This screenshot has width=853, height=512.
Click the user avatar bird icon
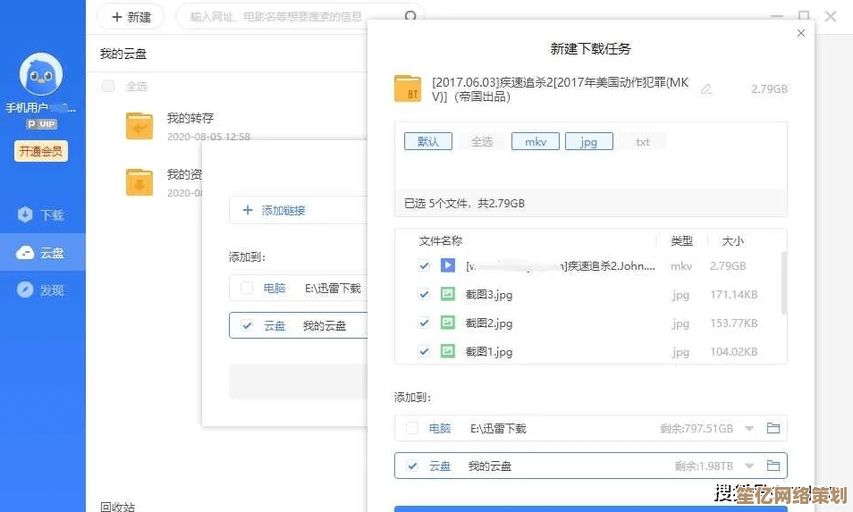pyautogui.click(x=41, y=74)
